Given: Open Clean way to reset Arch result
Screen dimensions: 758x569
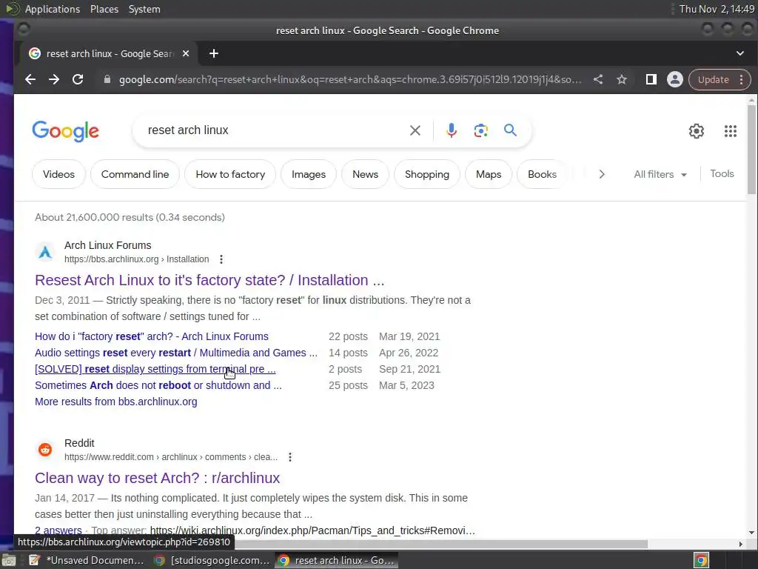Looking at the screenshot, I should (157, 478).
